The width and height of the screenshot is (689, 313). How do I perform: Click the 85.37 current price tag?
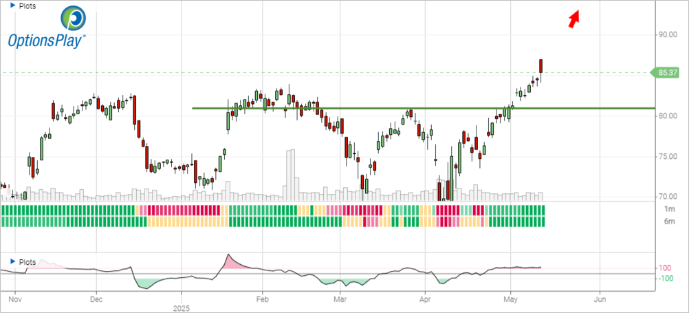click(x=664, y=72)
